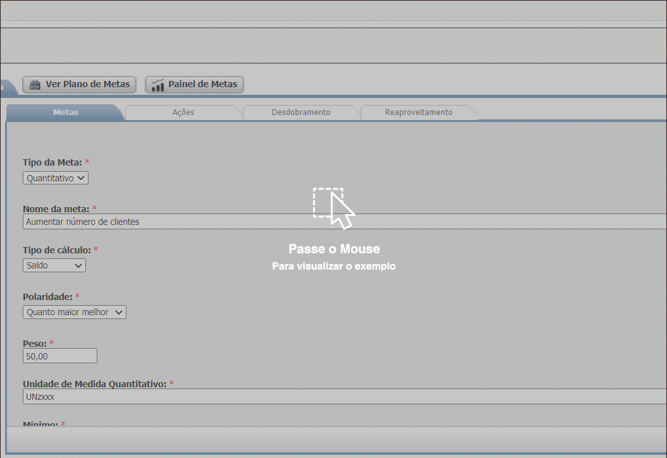
Task: Open the Painel de Metas button label
Action: pyautogui.click(x=202, y=84)
